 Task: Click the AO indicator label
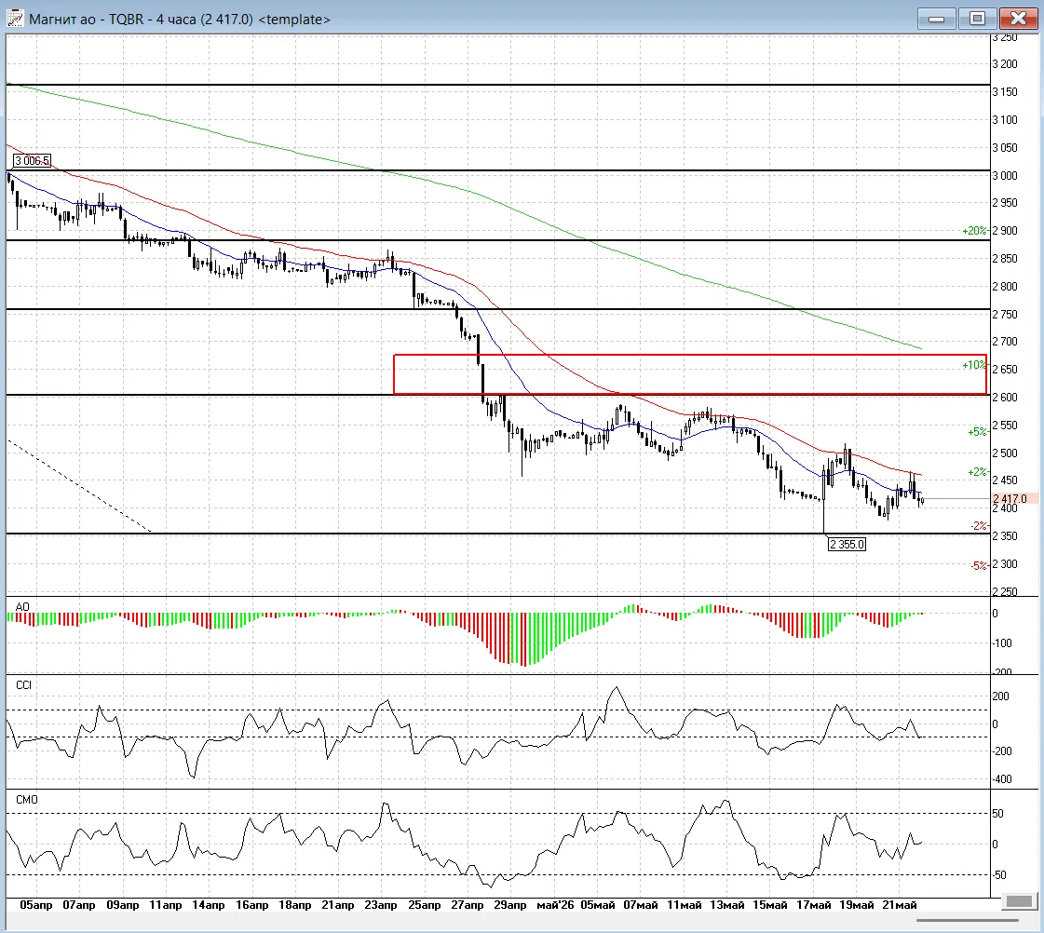[x=22, y=607]
